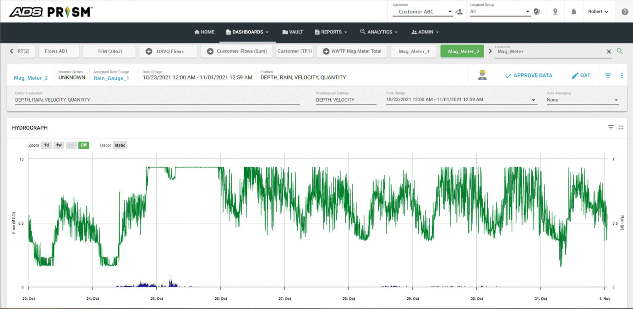Collapse the hydrograph fullscreen icon
The image size is (633, 309).
(x=621, y=128)
